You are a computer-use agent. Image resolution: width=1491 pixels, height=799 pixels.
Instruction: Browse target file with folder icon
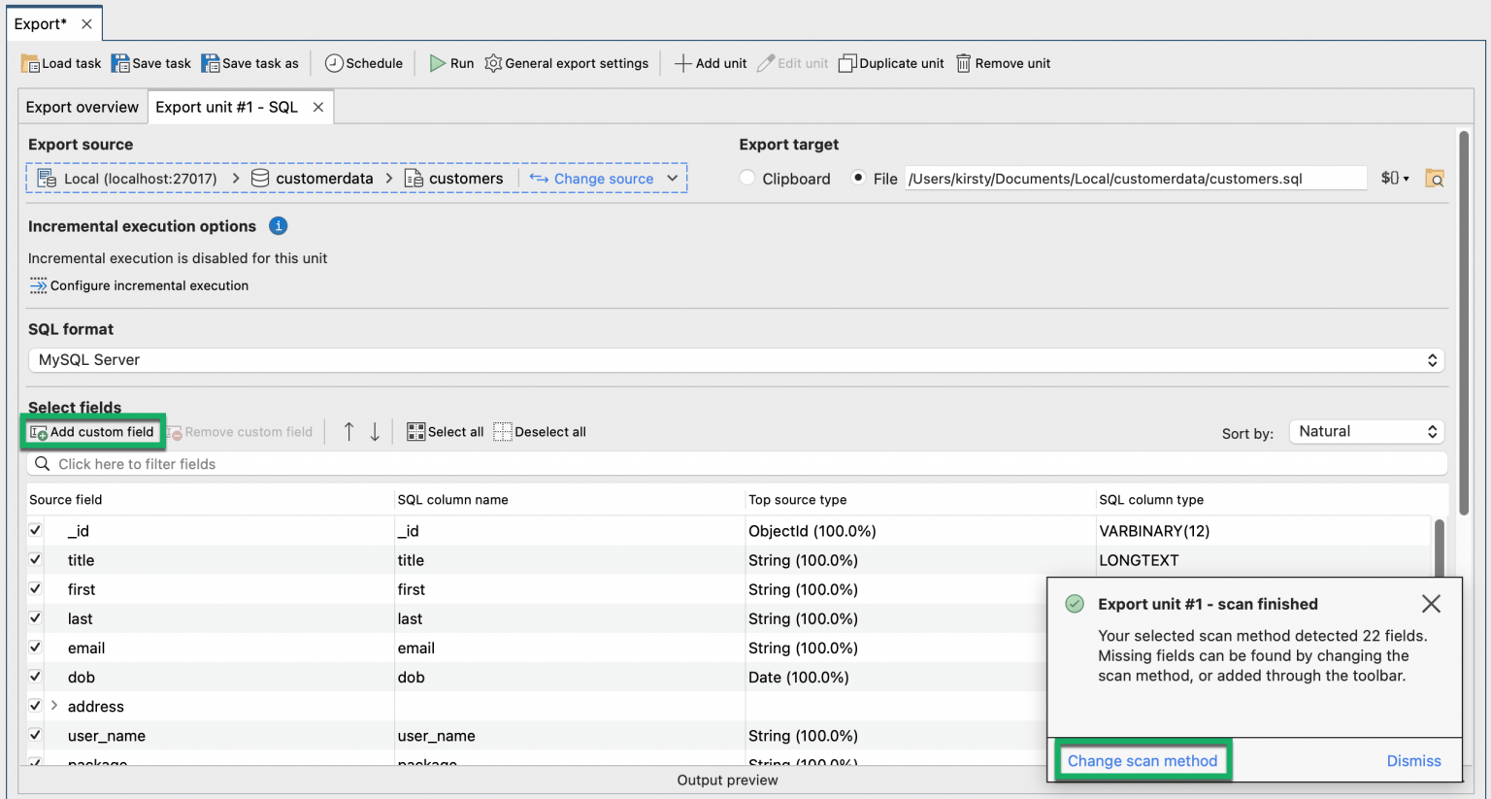(1434, 179)
